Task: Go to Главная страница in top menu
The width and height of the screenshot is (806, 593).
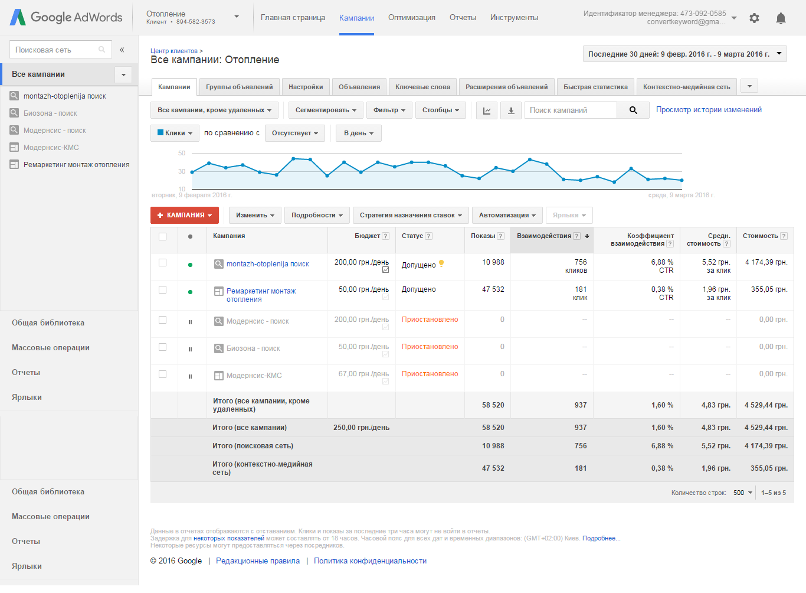Action: (x=293, y=18)
